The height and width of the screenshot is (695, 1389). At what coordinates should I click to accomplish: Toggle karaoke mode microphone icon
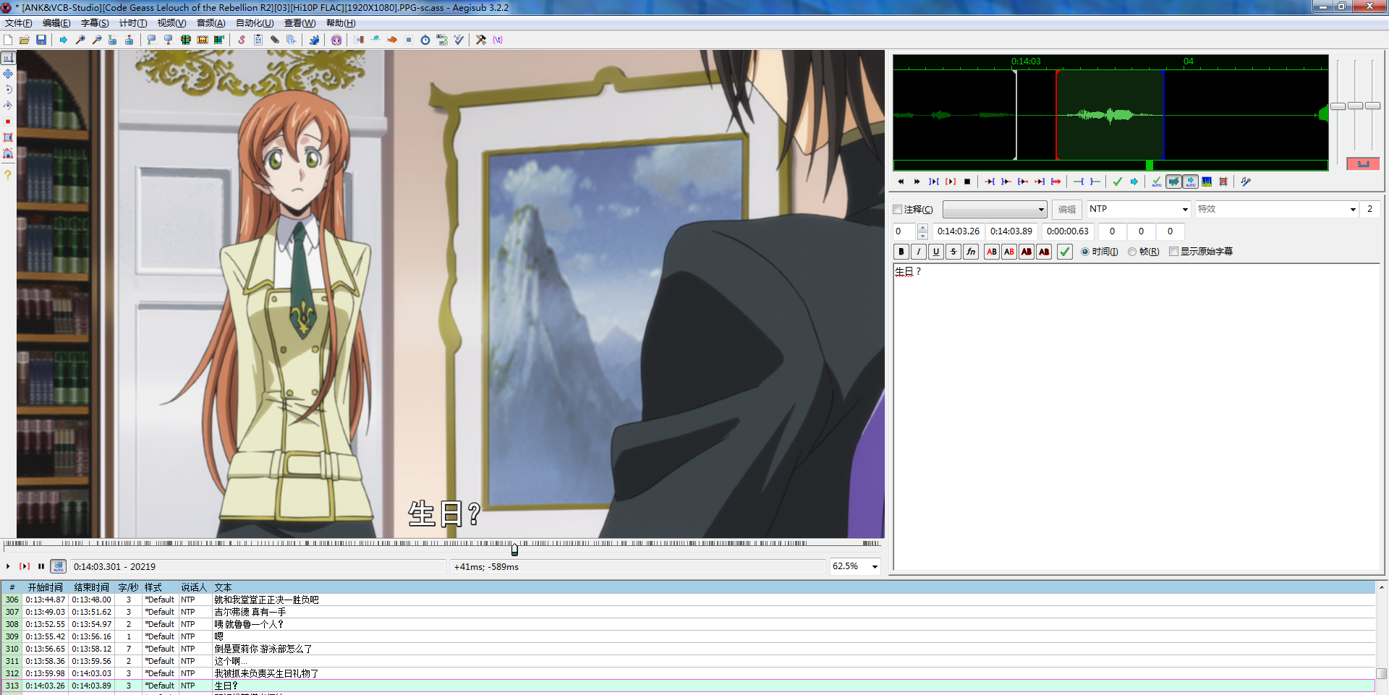(1246, 182)
